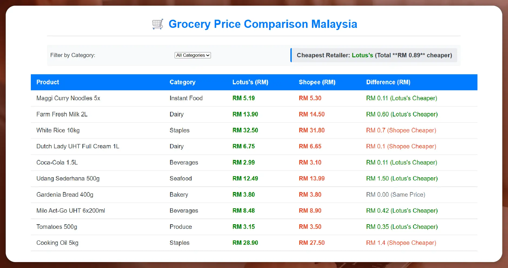Click the Lotus's link in cheapest retailer banner
This screenshot has height=268, width=508.
pyautogui.click(x=363, y=55)
